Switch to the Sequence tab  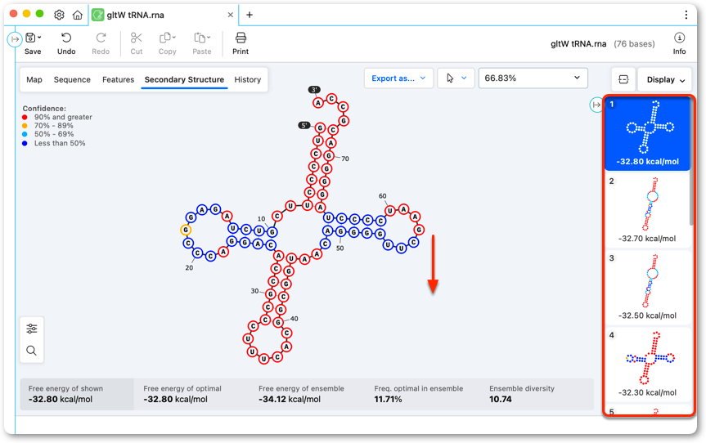[72, 79]
